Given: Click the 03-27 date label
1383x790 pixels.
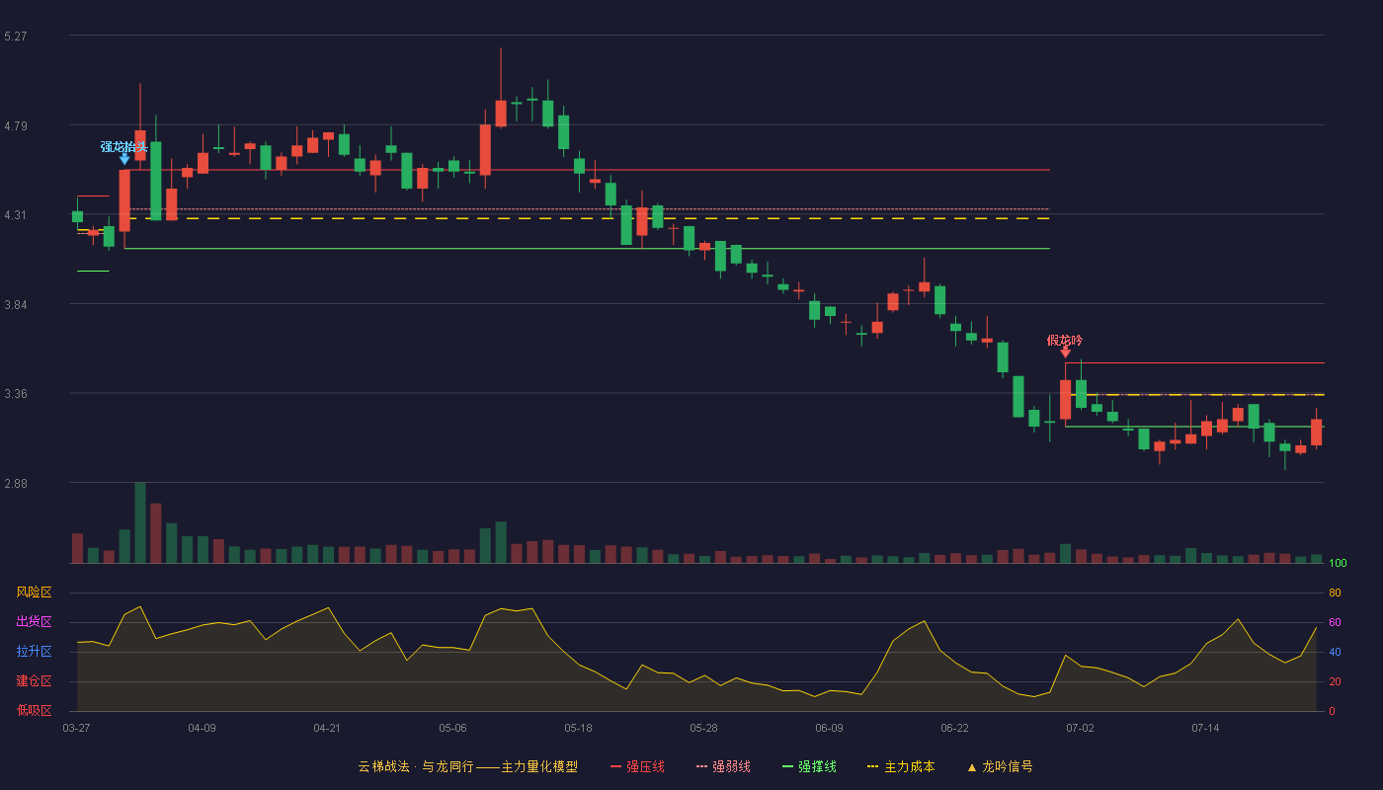Looking at the screenshot, I should pyautogui.click(x=76, y=728).
